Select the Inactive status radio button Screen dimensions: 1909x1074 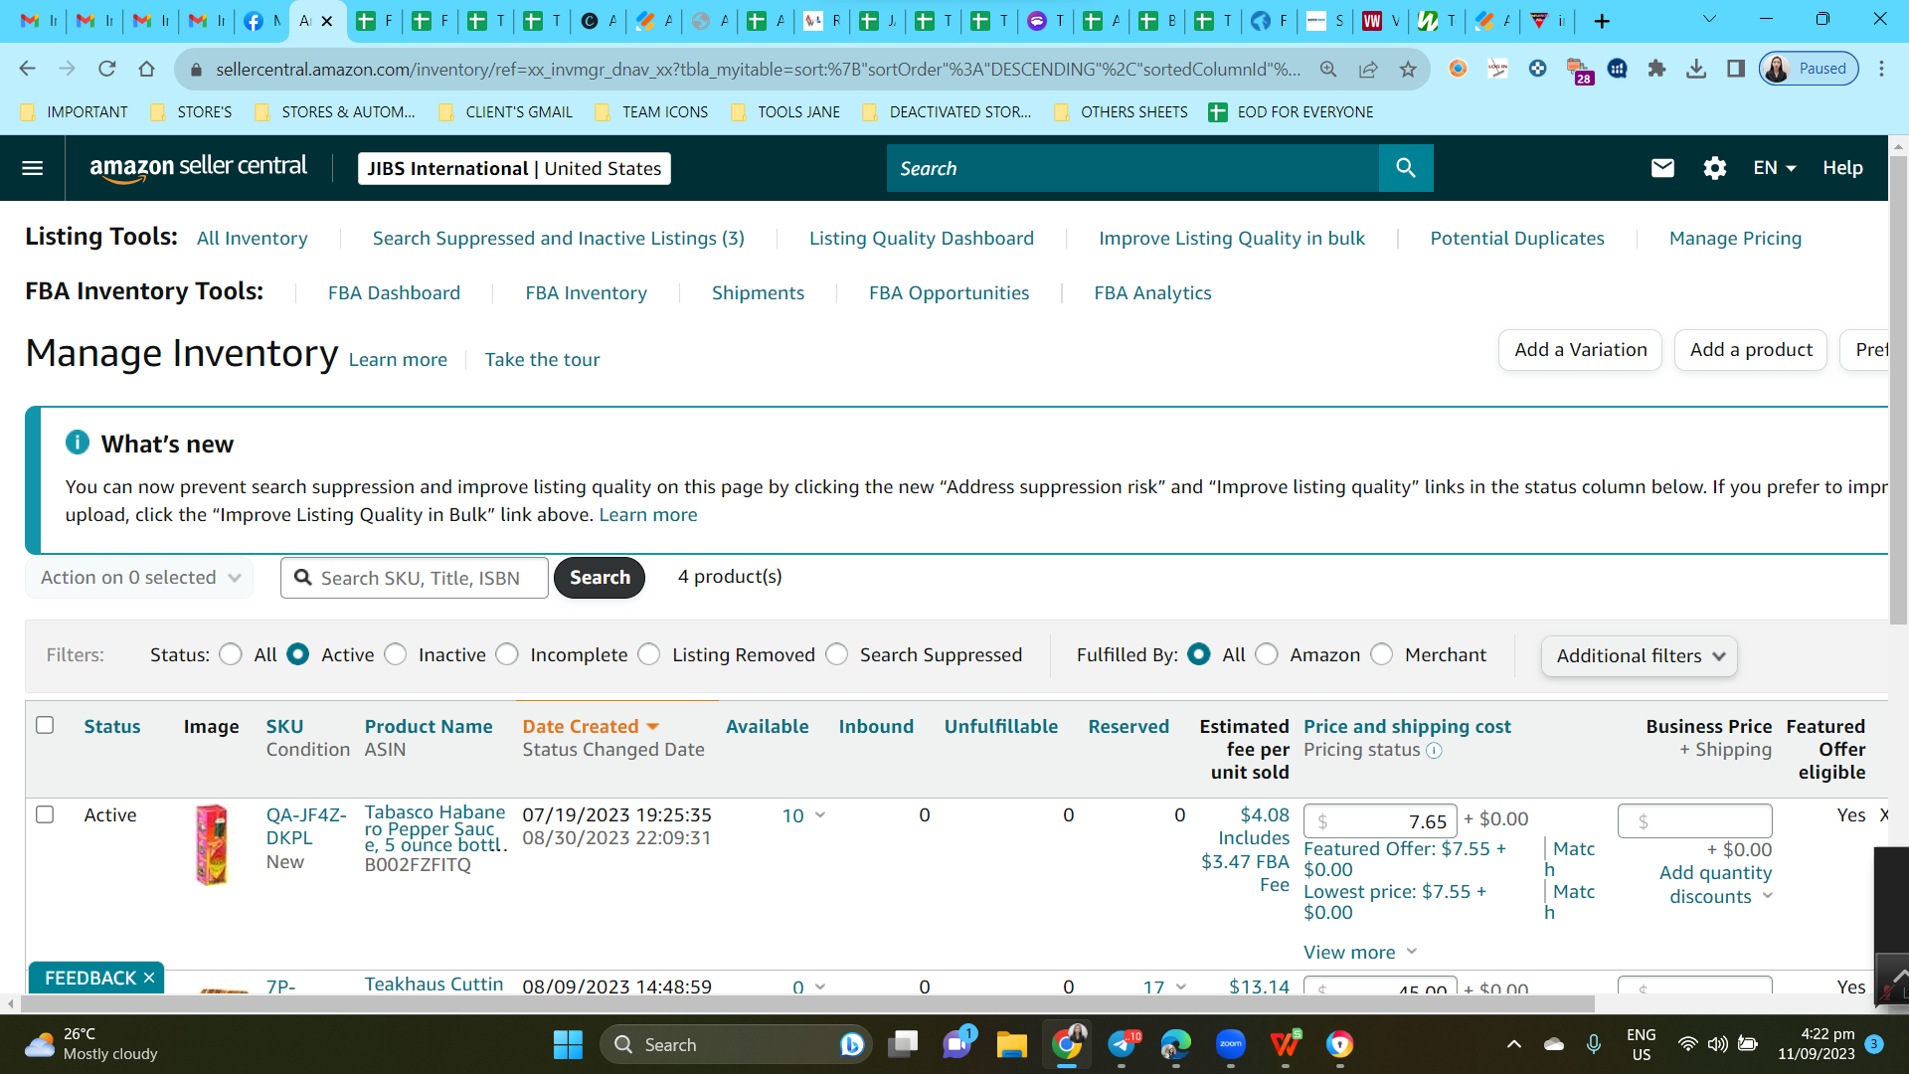pos(396,654)
